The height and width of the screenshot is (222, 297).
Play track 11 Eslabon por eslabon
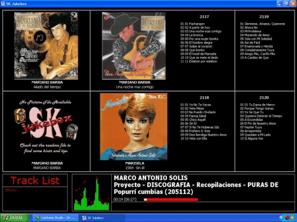(199, 62)
